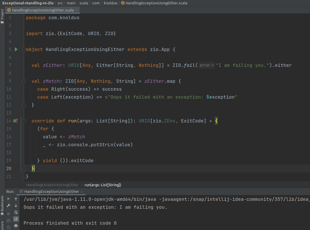Click src folder in navigation bar
This screenshot has height=230, width=310.
pyautogui.click(x=60, y=3)
